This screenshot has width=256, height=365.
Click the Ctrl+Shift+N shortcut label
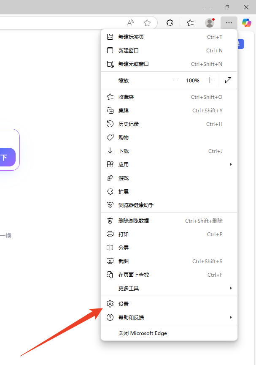[207, 64]
